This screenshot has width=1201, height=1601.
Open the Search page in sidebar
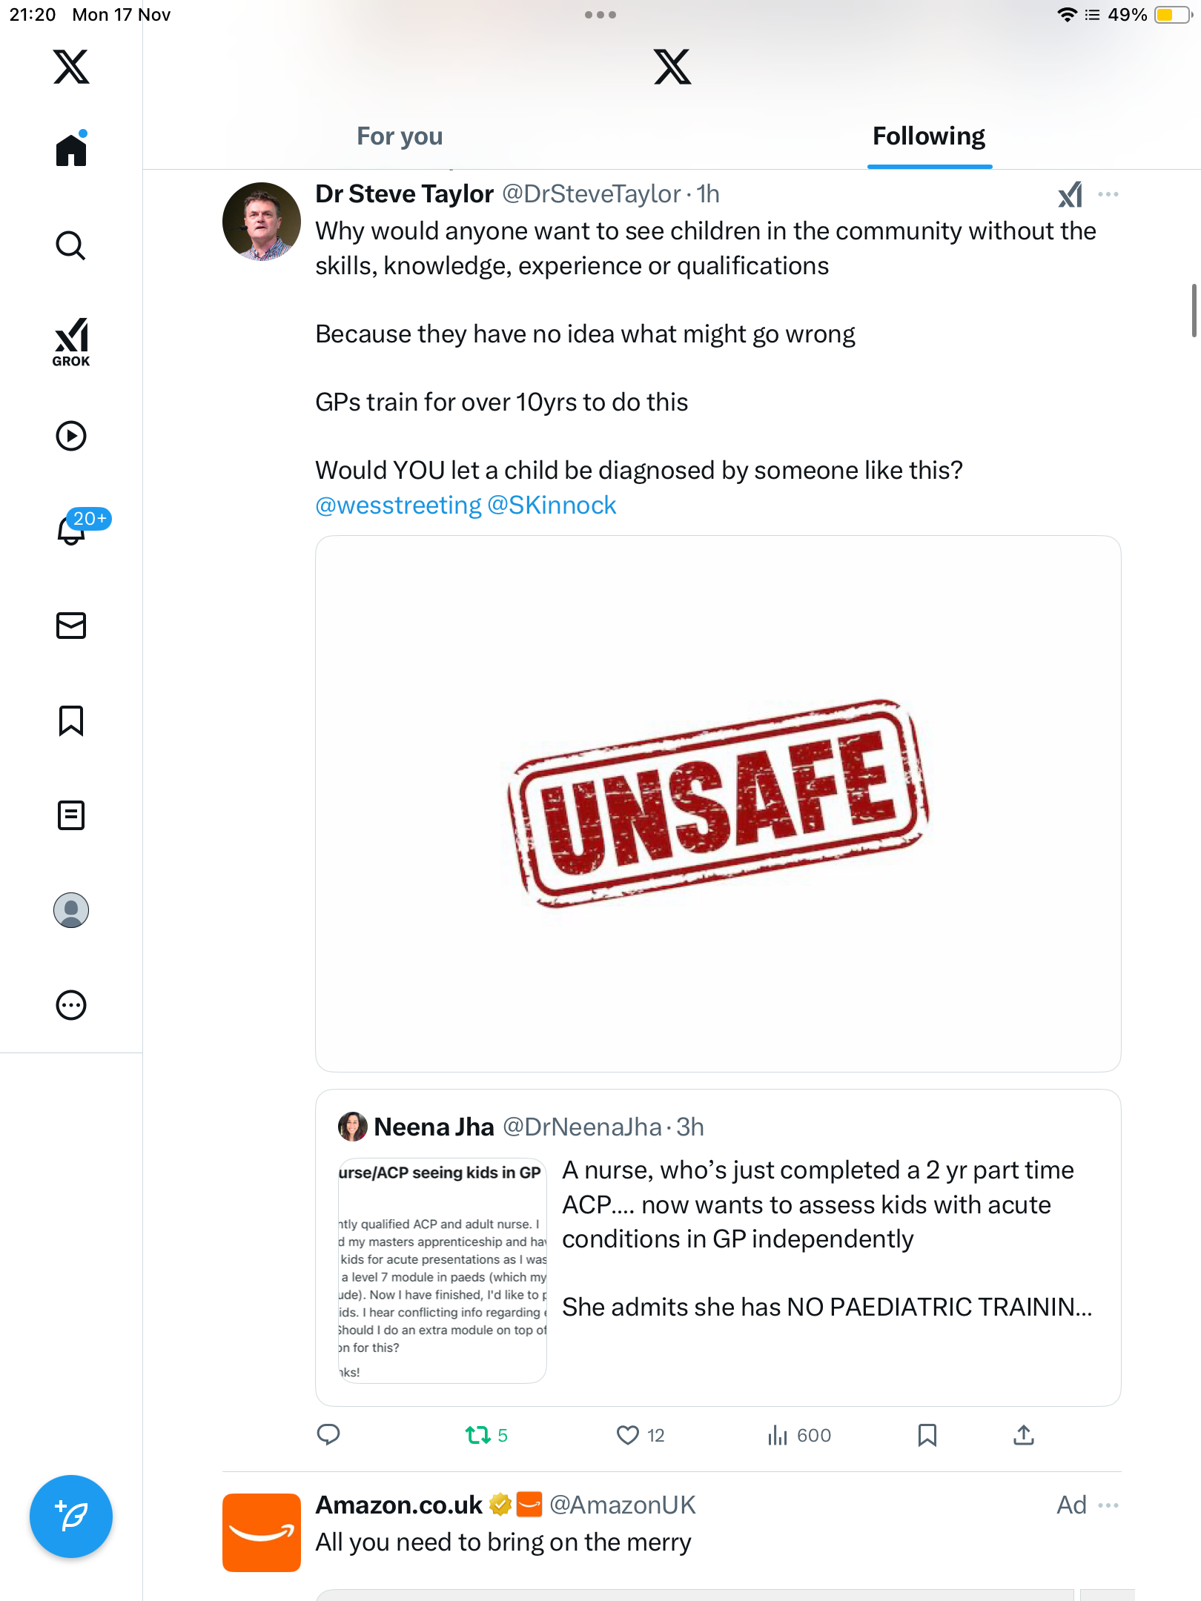click(71, 245)
